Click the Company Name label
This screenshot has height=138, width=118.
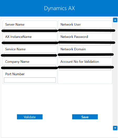[x=17, y=62]
